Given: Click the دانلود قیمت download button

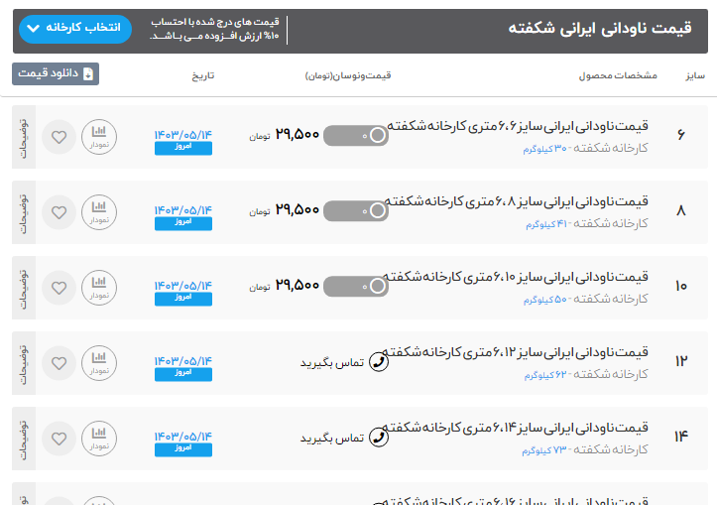Looking at the screenshot, I should pyautogui.click(x=56, y=73).
